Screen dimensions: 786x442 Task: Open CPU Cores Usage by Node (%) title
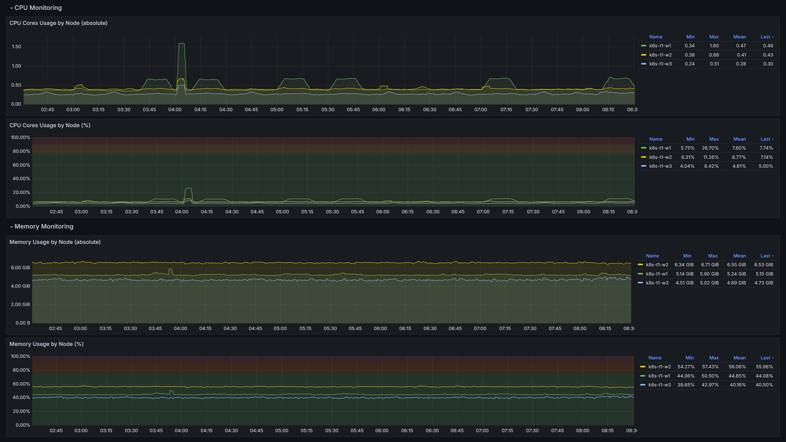tap(50, 125)
